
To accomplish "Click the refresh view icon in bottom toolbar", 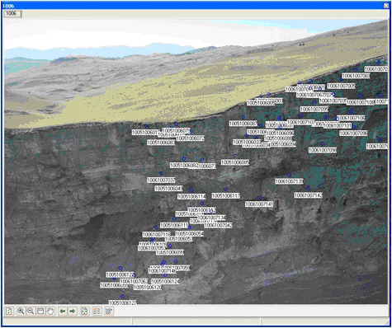I will coord(9,312).
